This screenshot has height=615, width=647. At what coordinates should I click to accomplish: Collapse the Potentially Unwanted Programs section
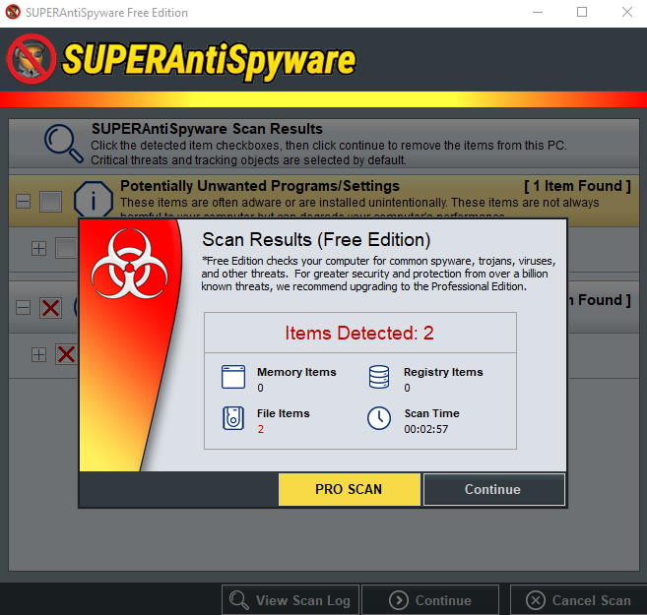[x=23, y=202]
